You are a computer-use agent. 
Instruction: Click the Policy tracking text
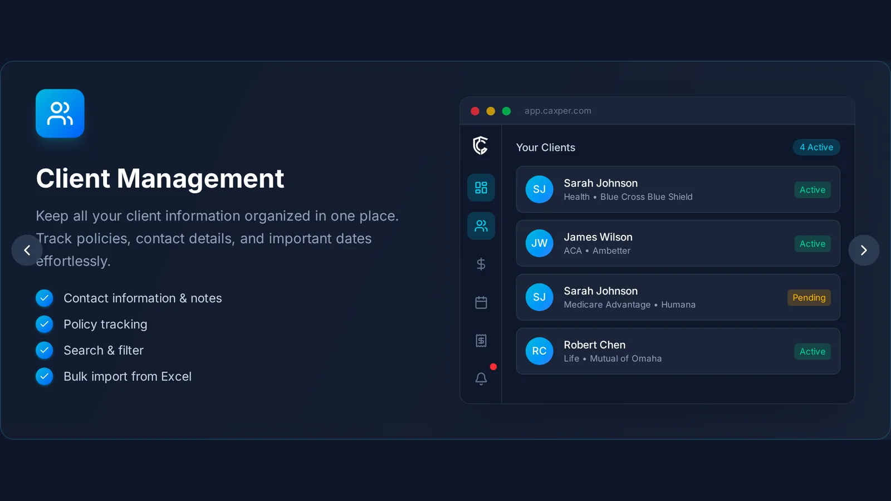(x=105, y=325)
